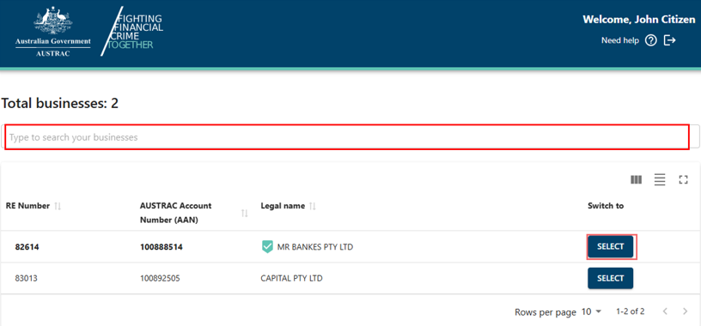Screen dimensions: 701x326
Task: Click the Need help question mark icon
Action: point(651,40)
